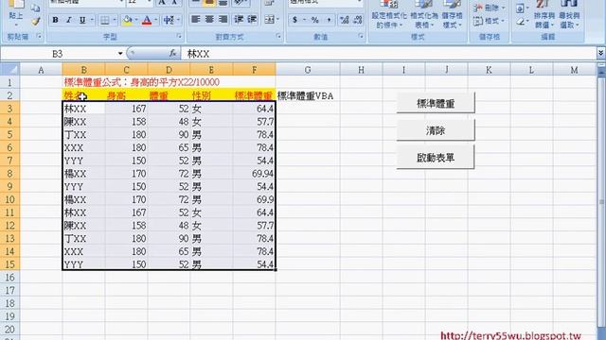The width and height of the screenshot is (606, 340).
Task: Select column A header
Action: click(41, 70)
